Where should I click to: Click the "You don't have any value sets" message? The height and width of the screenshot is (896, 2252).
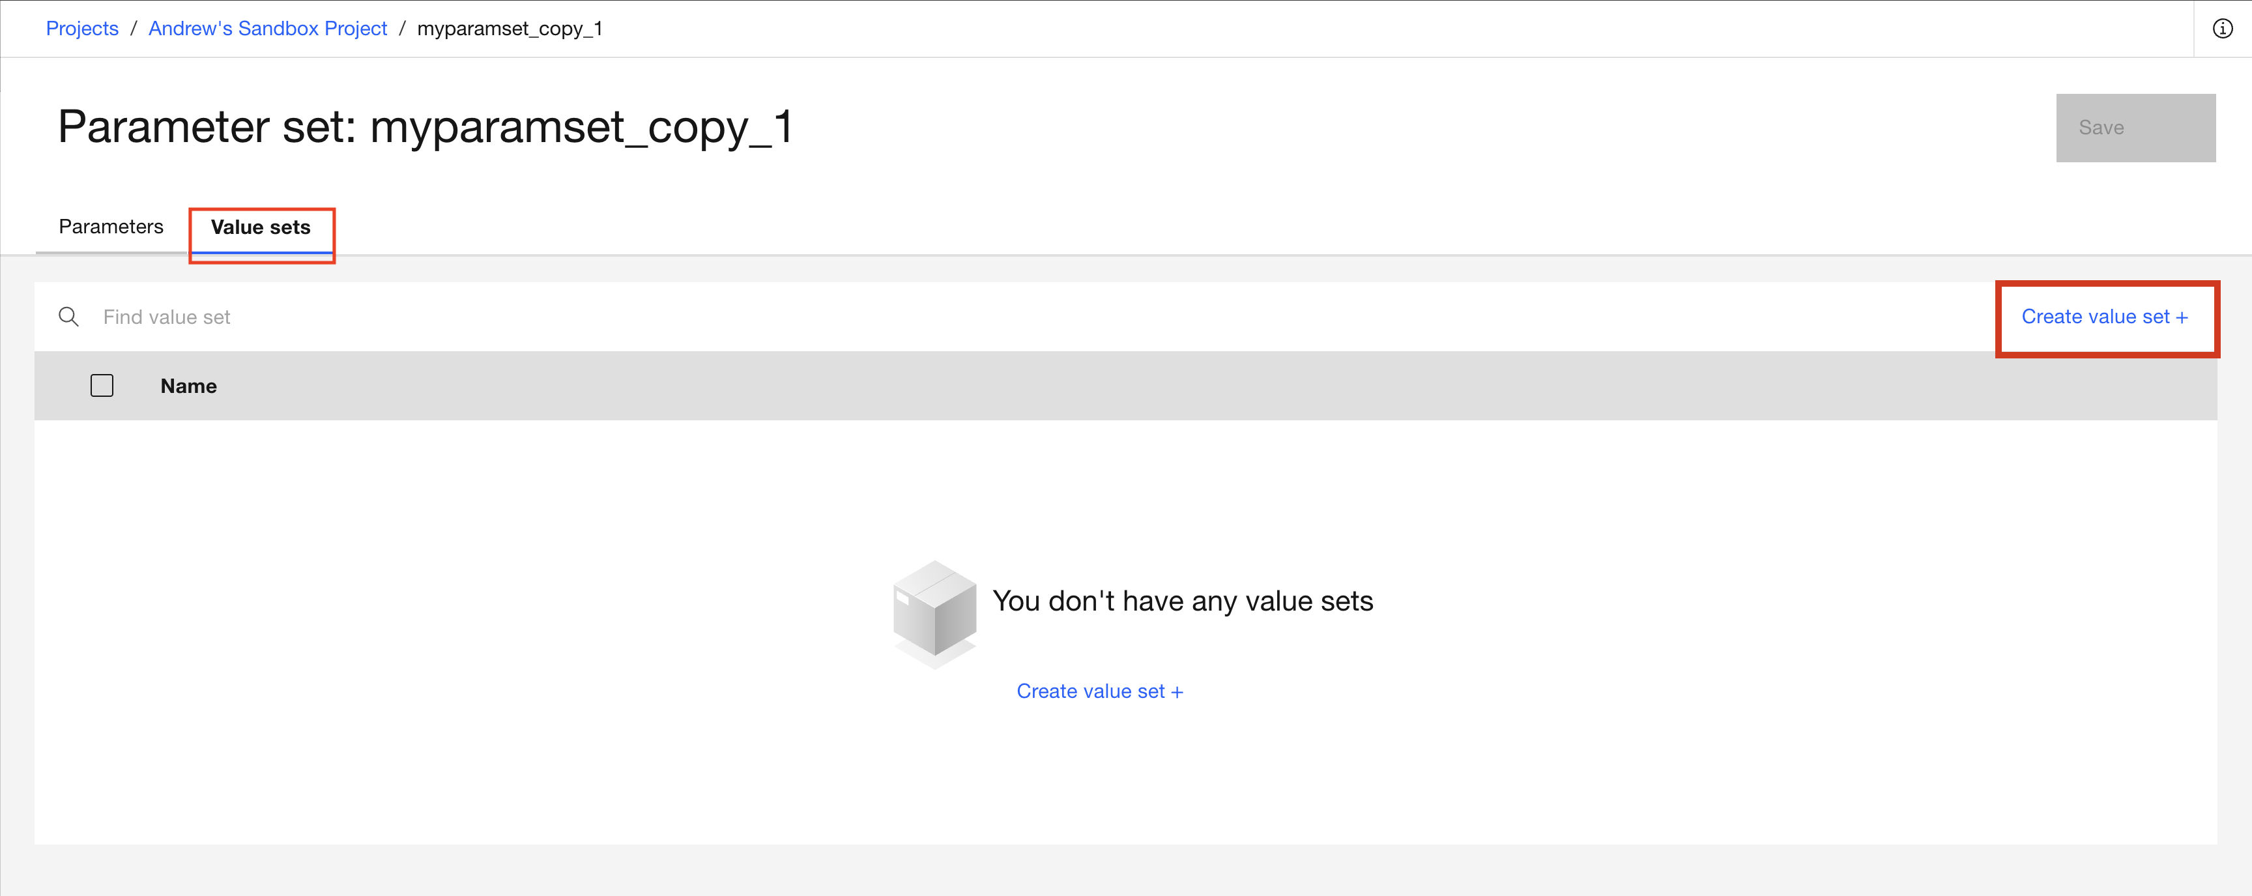tap(1182, 601)
